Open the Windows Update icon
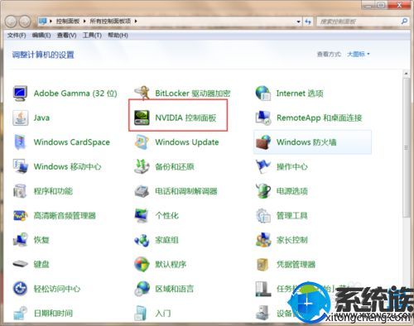Viewport: 414px width, 326px height. [x=142, y=142]
